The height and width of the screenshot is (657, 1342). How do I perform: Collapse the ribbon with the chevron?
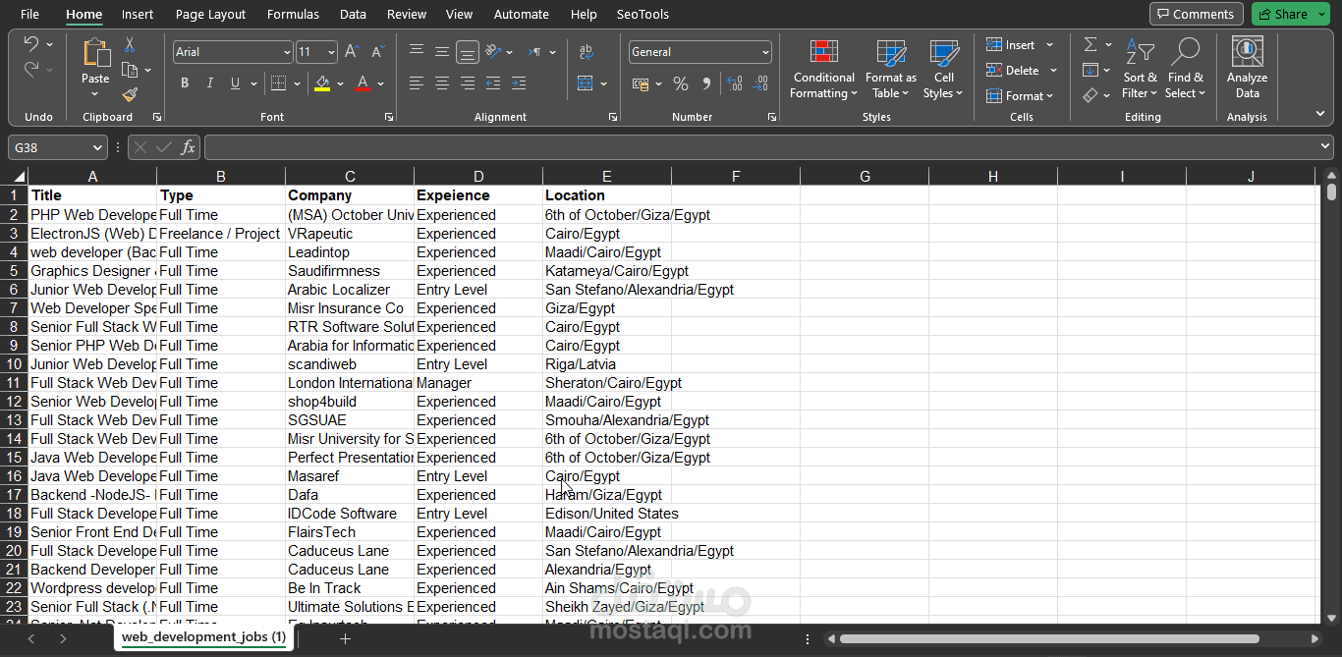[x=1321, y=115]
